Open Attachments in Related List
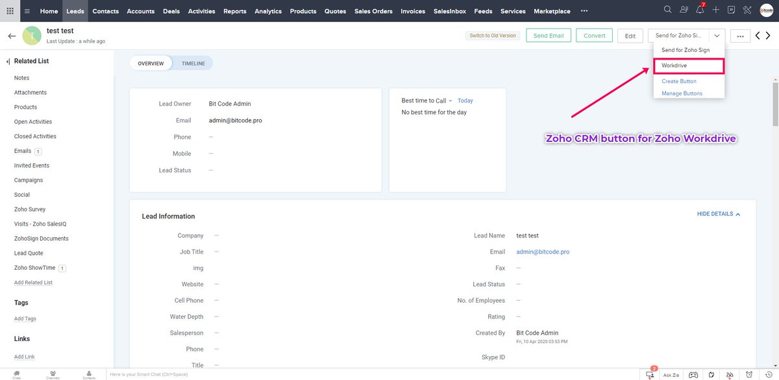Screen dimensions: 779x380 [x=31, y=93]
